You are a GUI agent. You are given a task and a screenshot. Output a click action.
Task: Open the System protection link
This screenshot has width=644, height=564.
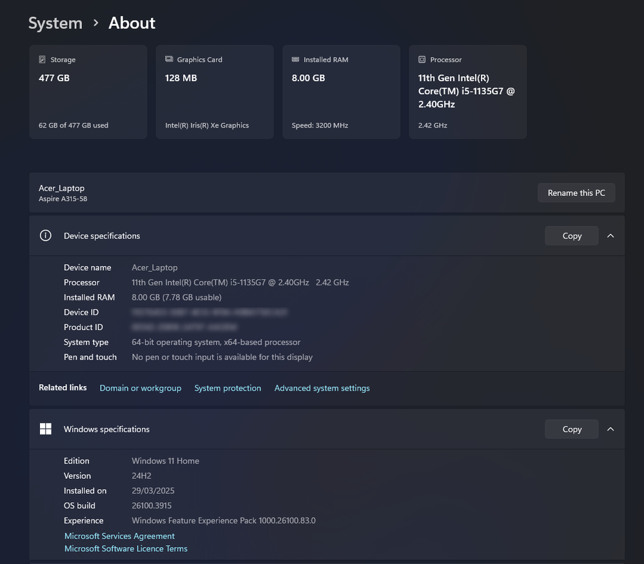(x=228, y=388)
